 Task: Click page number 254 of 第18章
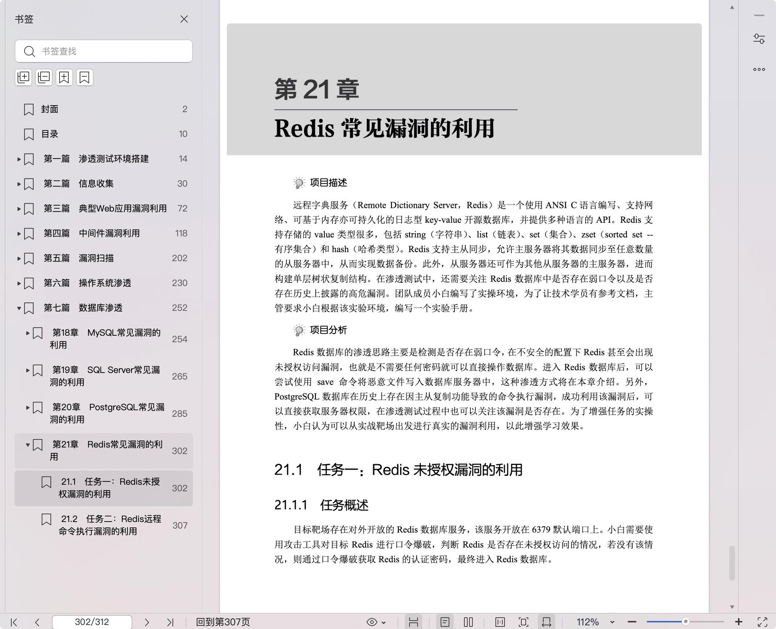[x=179, y=339]
